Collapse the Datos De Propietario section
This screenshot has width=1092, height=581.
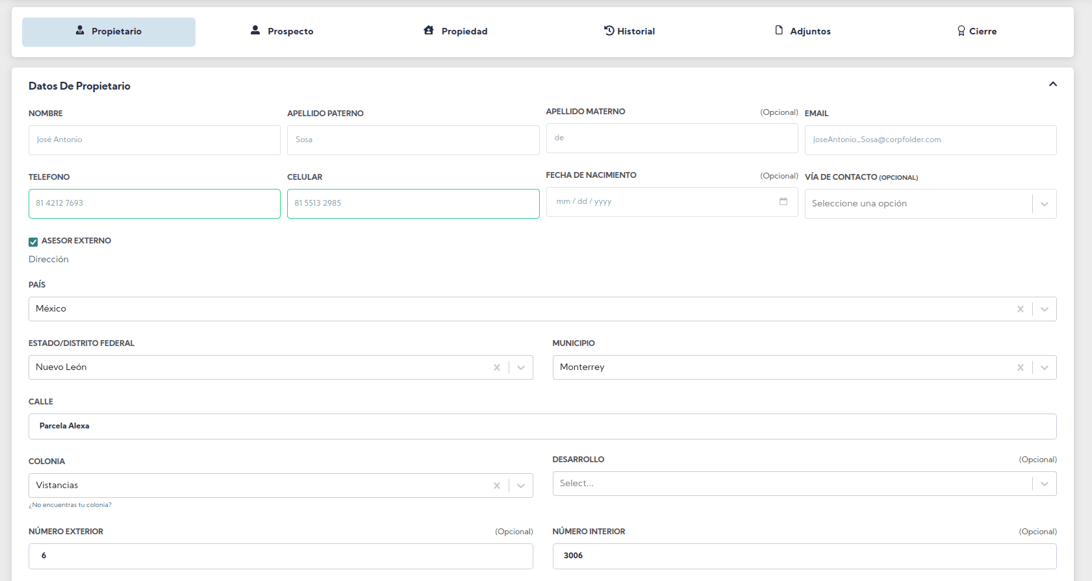pos(1052,84)
